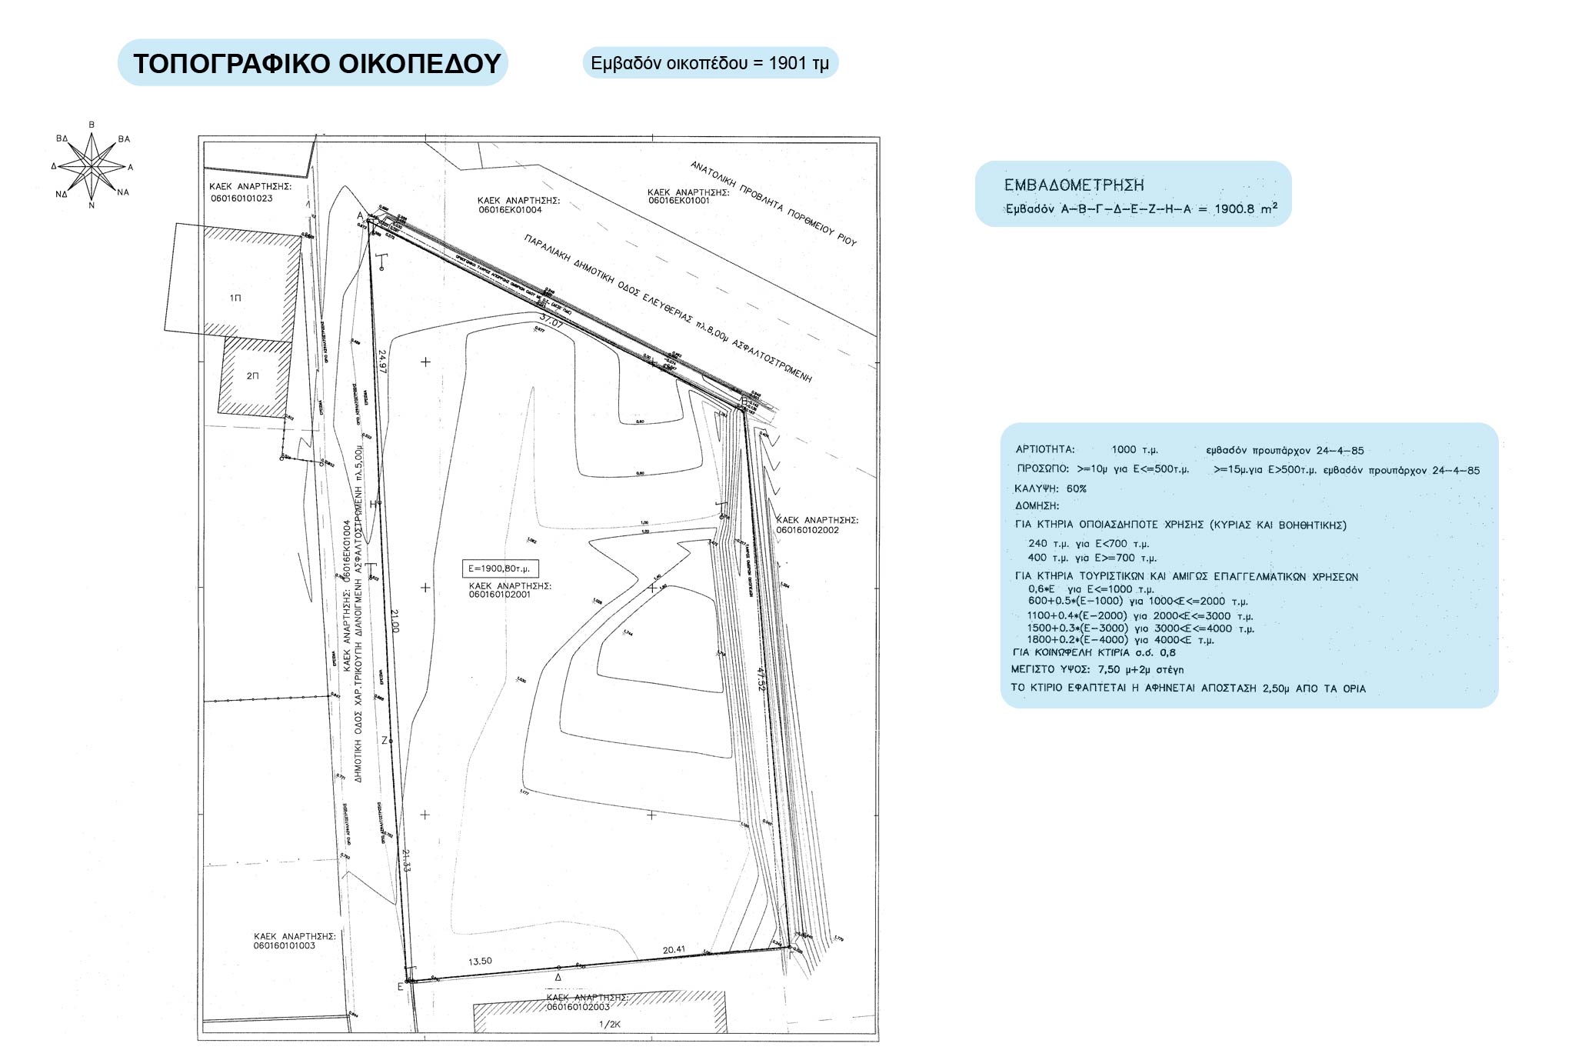The image size is (1575, 1050).
Task: Click the 1800+0.2*(E-4000) formula line
Action: click(1121, 640)
